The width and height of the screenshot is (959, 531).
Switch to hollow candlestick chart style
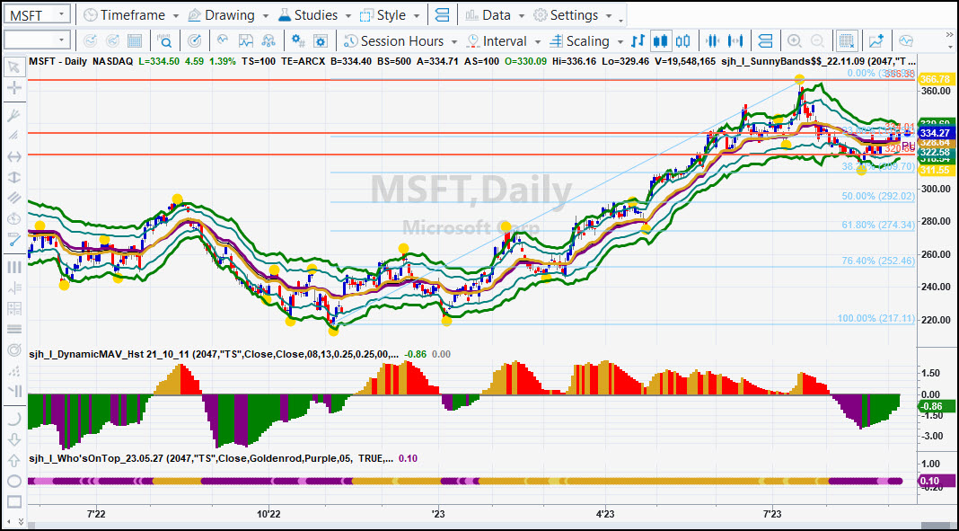(682, 41)
